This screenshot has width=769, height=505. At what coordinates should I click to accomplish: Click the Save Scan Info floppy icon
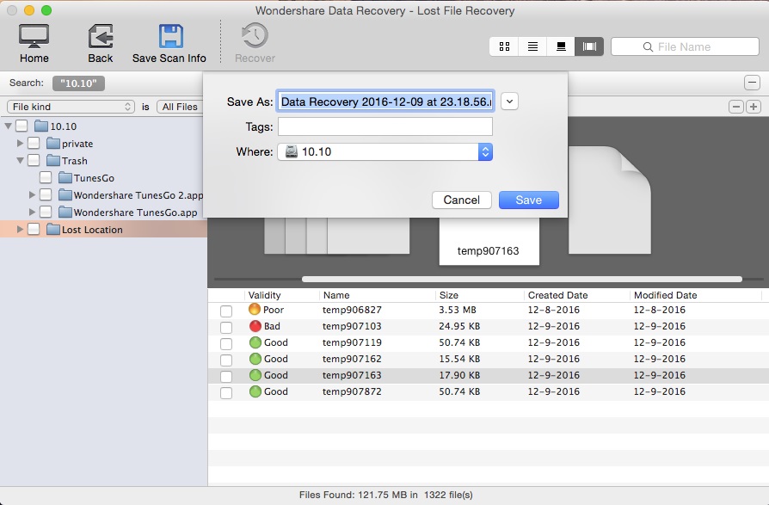[x=170, y=36]
